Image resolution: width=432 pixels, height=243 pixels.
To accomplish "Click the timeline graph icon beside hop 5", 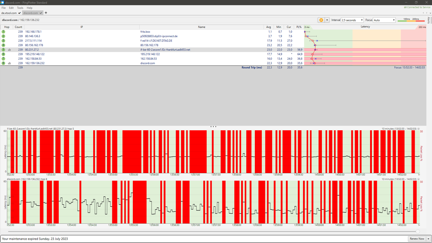I will 9,50.
